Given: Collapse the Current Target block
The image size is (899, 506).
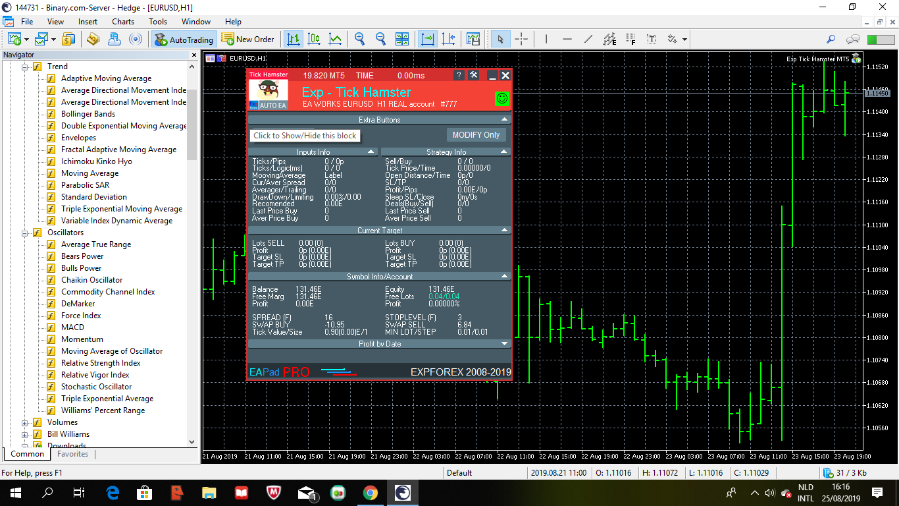Looking at the screenshot, I should click(x=505, y=231).
